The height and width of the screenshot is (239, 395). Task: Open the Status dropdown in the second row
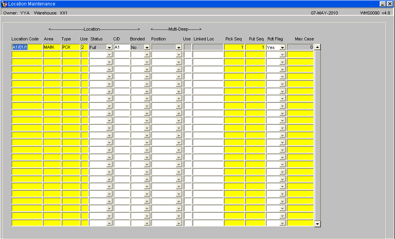click(109, 55)
